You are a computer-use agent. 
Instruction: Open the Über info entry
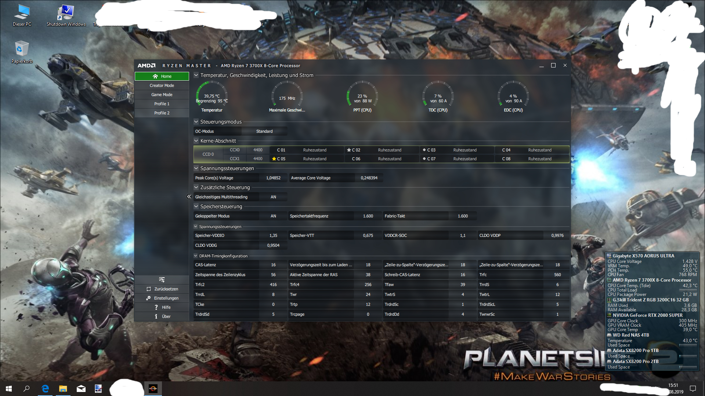(156, 316)
